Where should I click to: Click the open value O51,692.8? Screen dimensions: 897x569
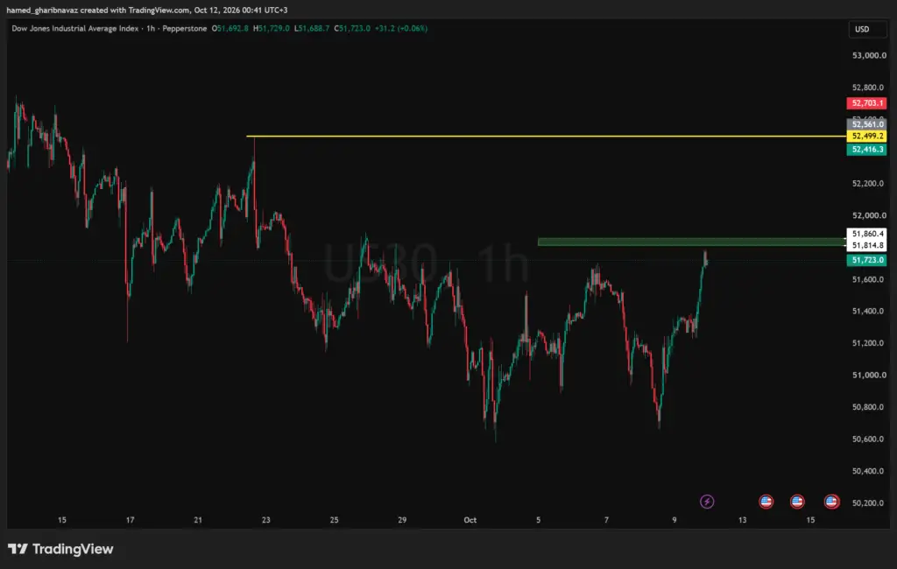[230, 28]
